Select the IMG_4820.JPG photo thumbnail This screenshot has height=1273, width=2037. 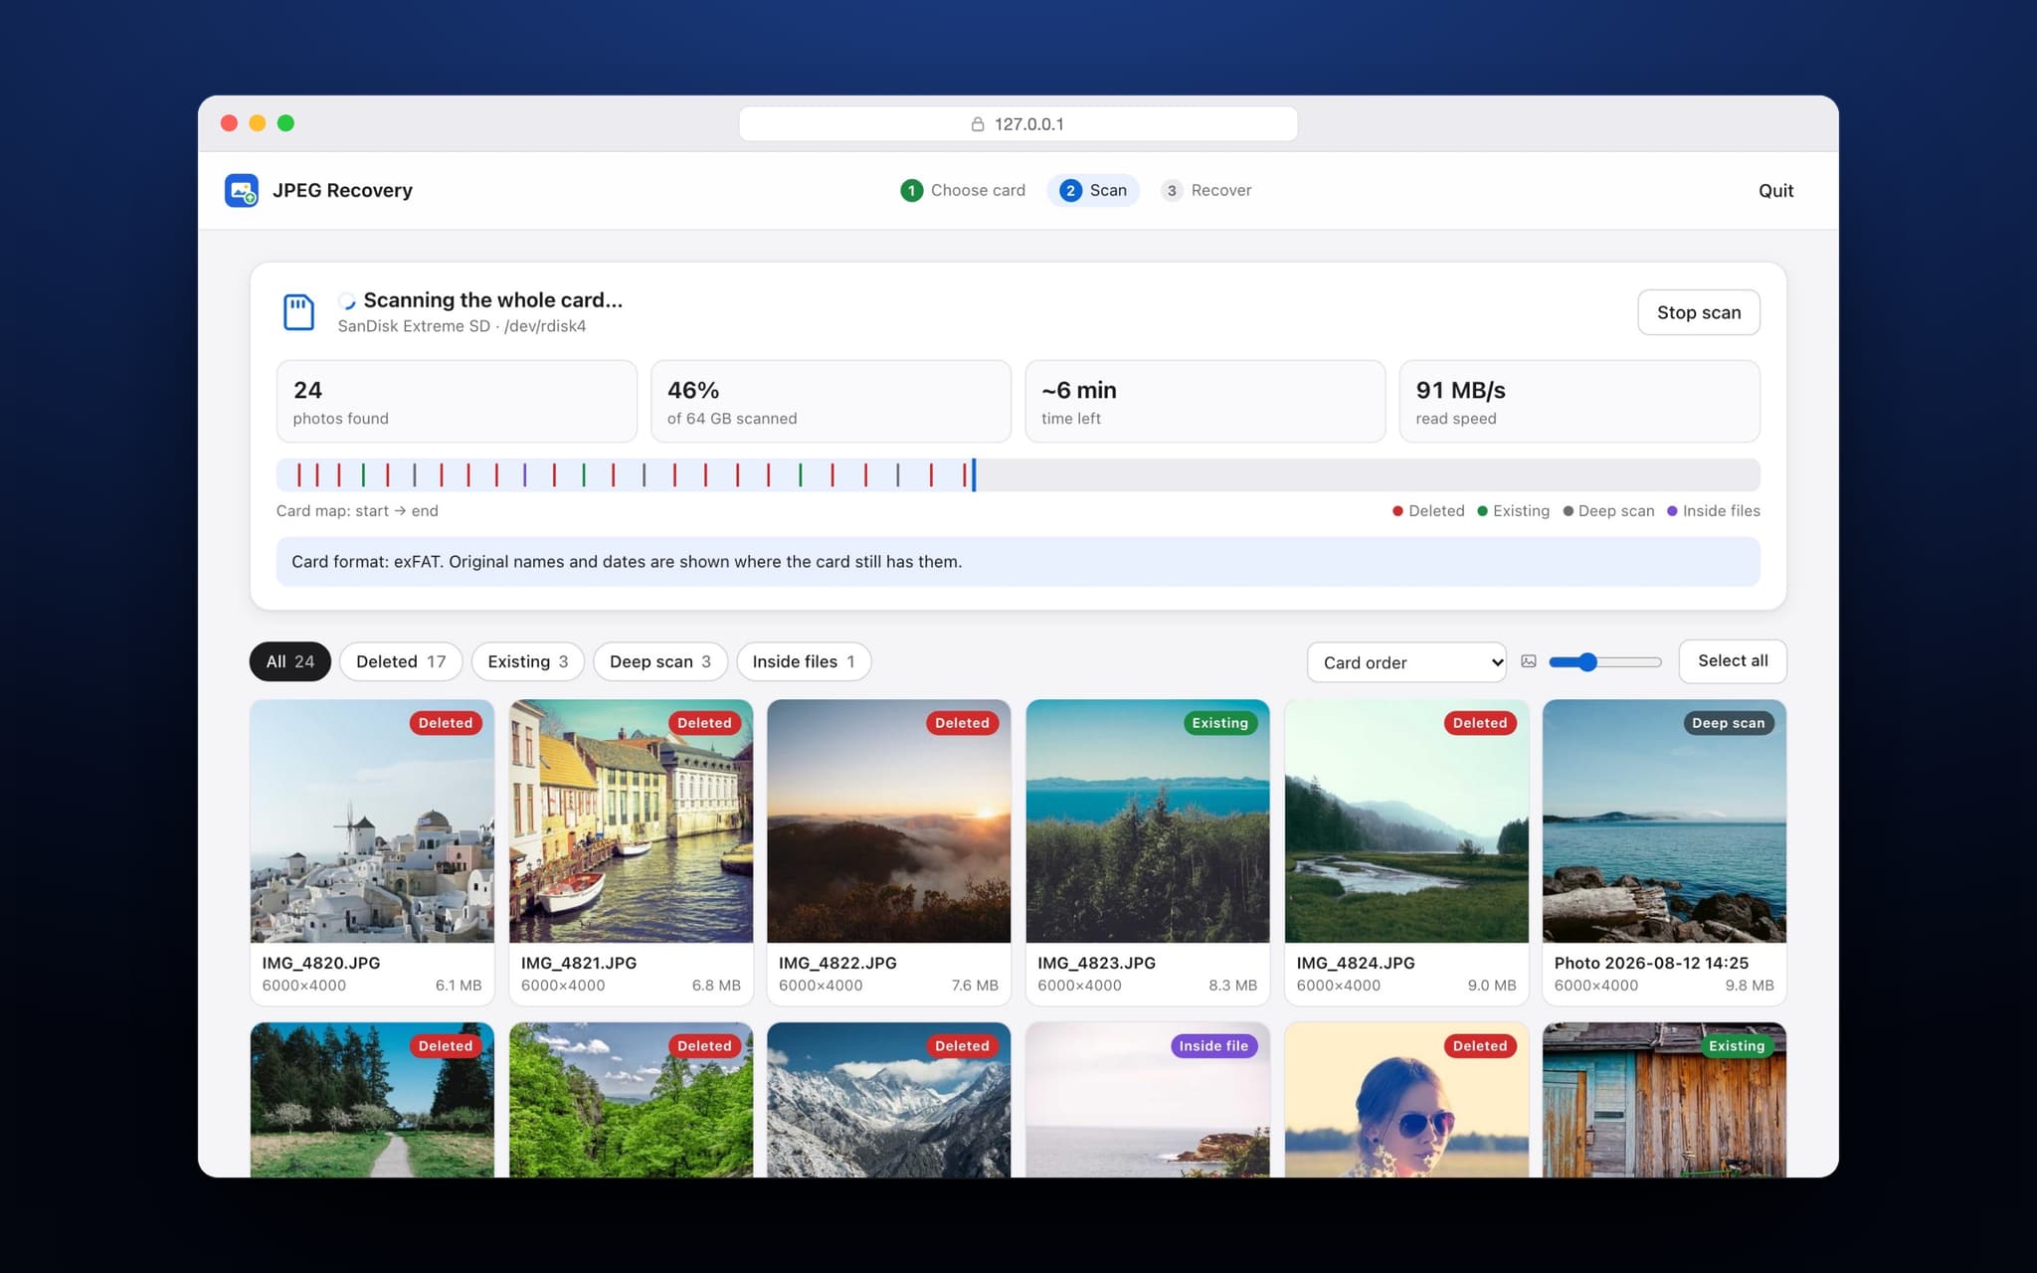click(372, 821)
